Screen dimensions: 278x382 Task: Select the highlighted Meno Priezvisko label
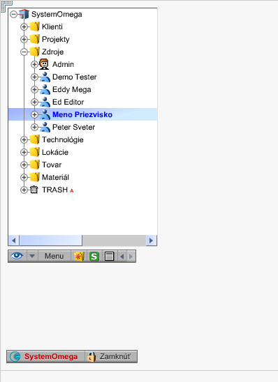click(82, 114)
